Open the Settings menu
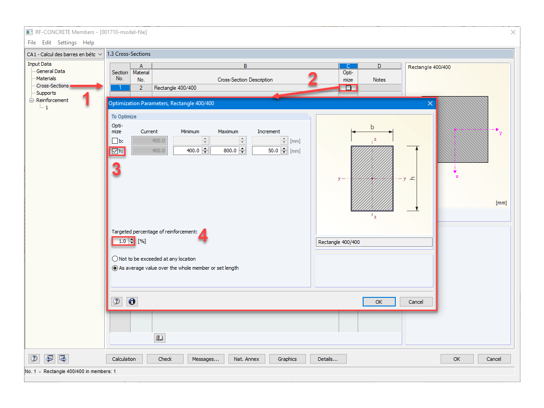 (67, 43)
